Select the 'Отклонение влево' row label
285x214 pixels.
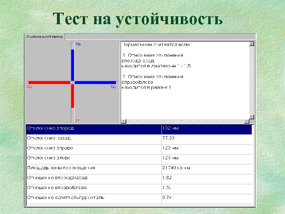coord(48,158)
